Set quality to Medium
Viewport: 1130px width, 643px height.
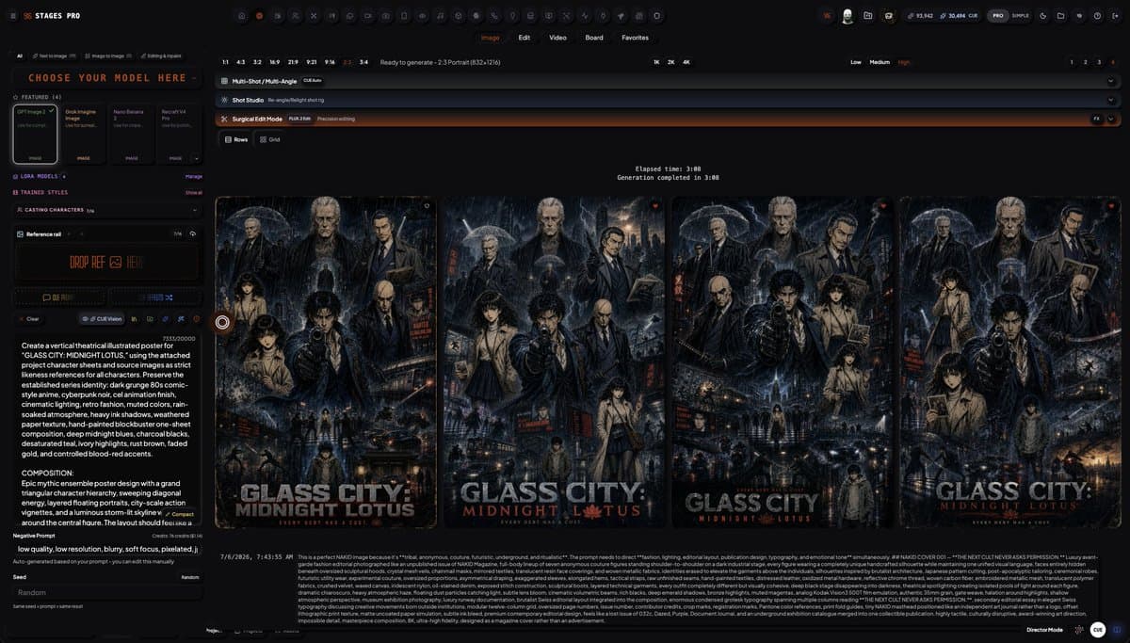click(x=880, y=62)
